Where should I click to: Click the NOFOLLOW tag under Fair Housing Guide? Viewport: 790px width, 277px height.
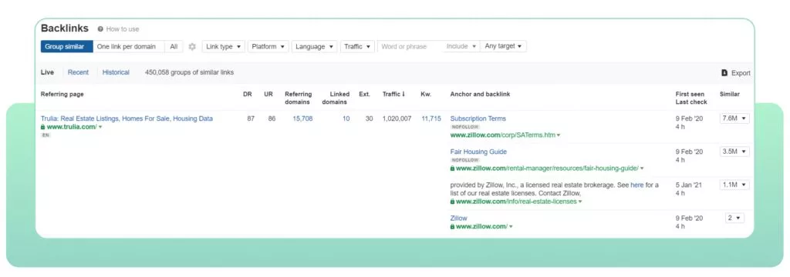pyautogui.click(x=465, y=160)
